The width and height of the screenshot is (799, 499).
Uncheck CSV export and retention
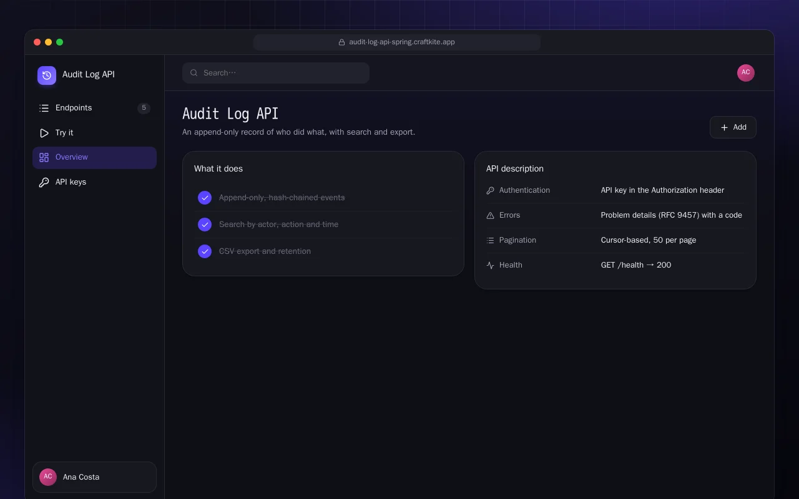pyautogui.click(x=205, y=251)
